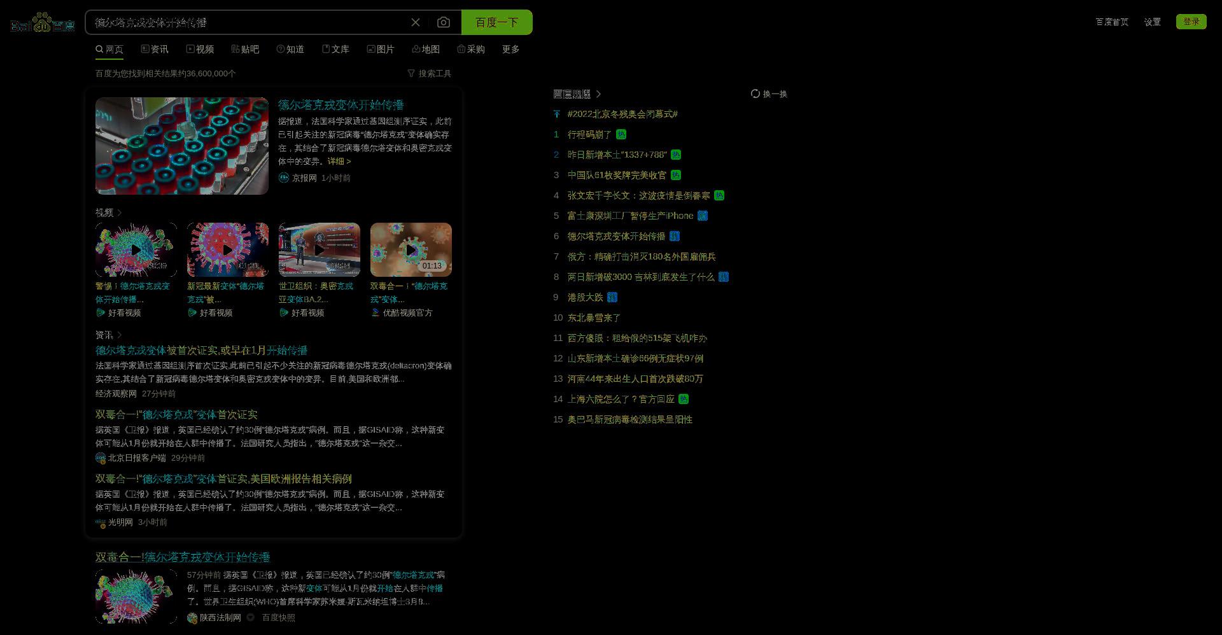Switch to the 知道 tab
The image size is (1222, 635).
(290, 49)
